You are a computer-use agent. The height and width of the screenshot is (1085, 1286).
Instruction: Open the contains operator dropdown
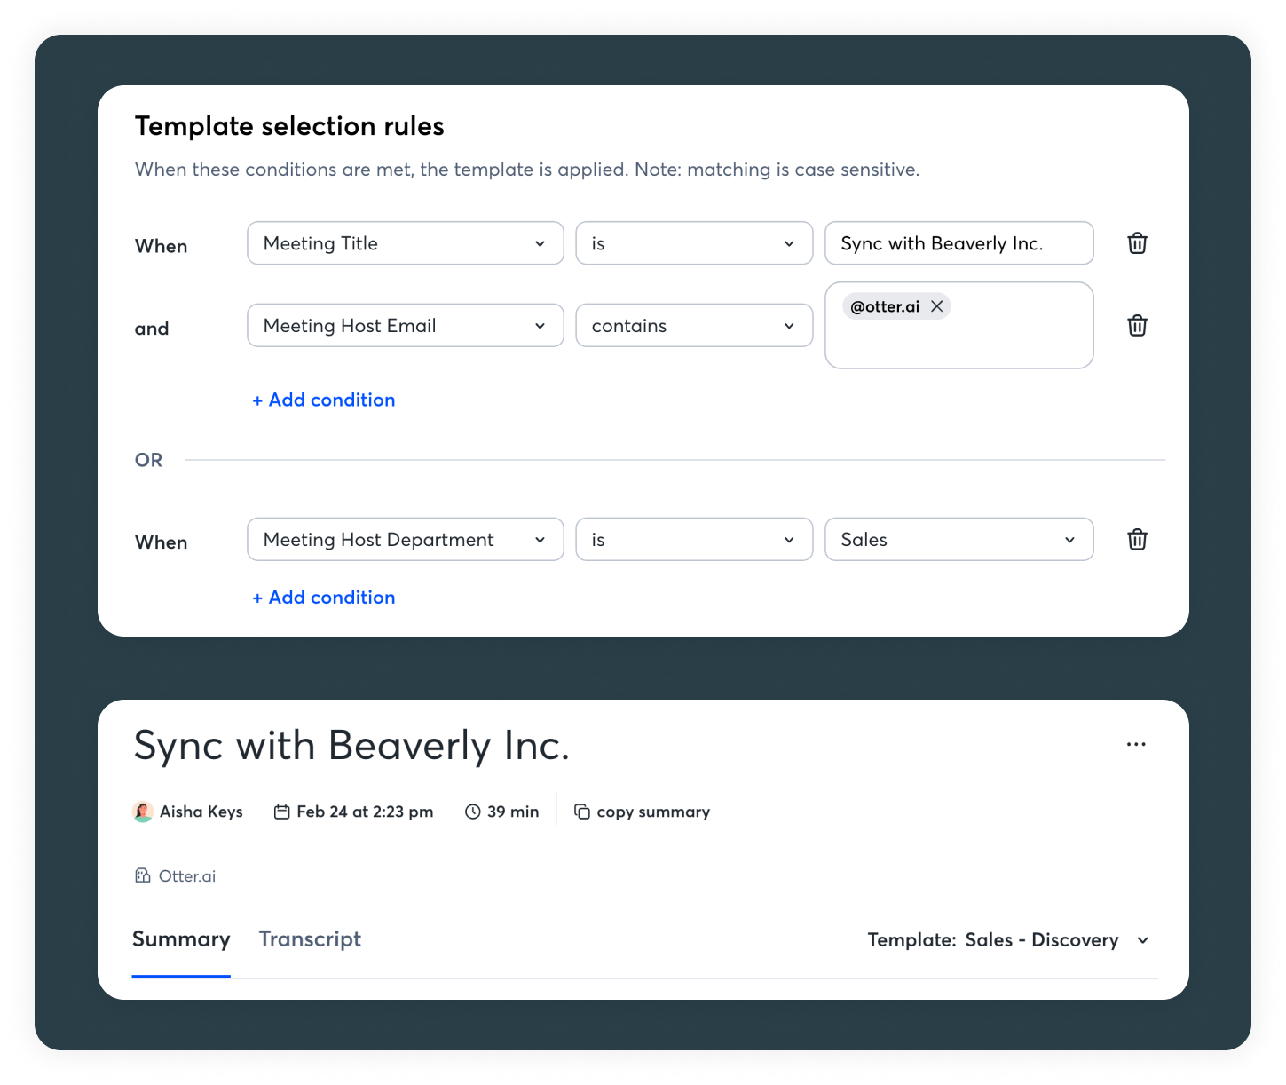click(x=693, y=326)
